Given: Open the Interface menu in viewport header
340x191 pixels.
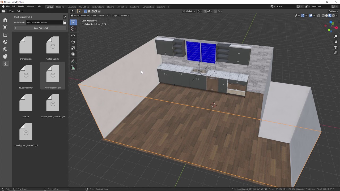Looking at the screenshot, I should click(125, 16).
